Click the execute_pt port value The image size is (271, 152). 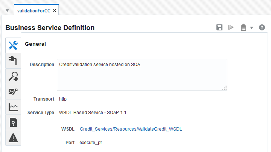click(x=91, y=143)
